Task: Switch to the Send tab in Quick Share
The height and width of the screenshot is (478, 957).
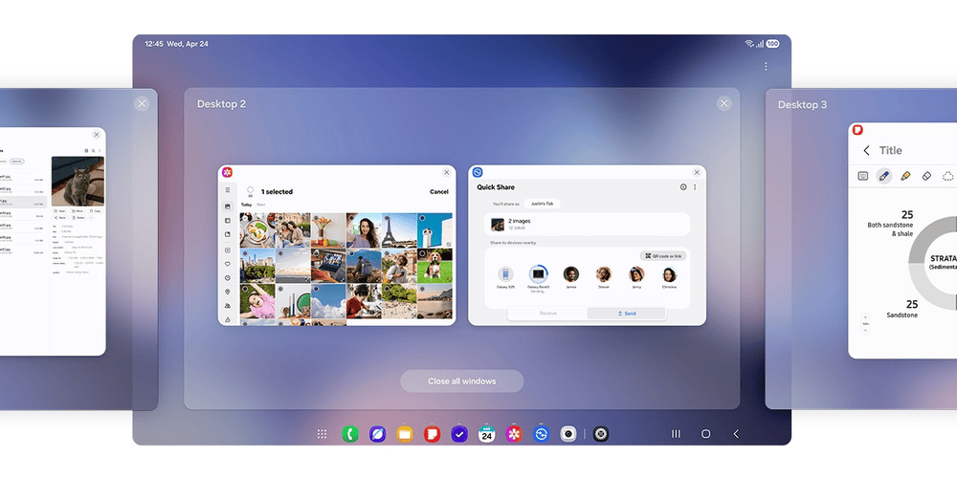Action: [627, 314]
